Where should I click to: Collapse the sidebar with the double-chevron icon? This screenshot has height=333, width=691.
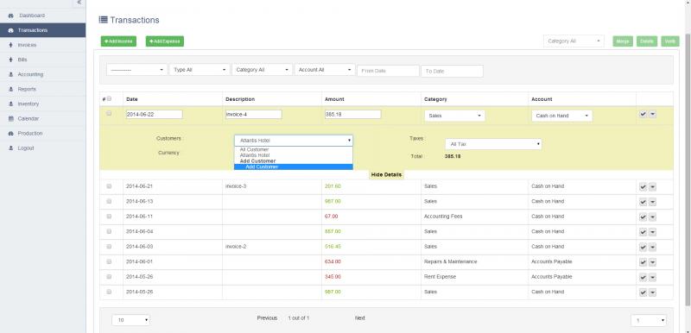click(79, 3)
